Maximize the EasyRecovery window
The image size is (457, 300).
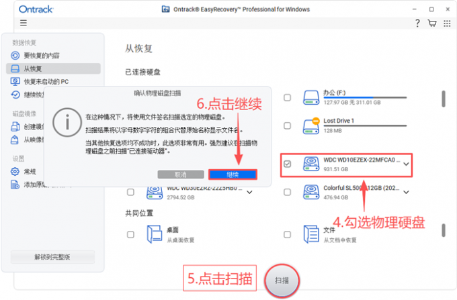click(431, 9)
